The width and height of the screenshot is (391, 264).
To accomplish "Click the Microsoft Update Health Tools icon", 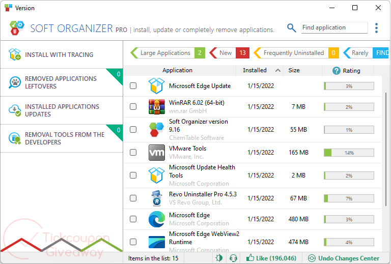I will click(x=156, y=175).
